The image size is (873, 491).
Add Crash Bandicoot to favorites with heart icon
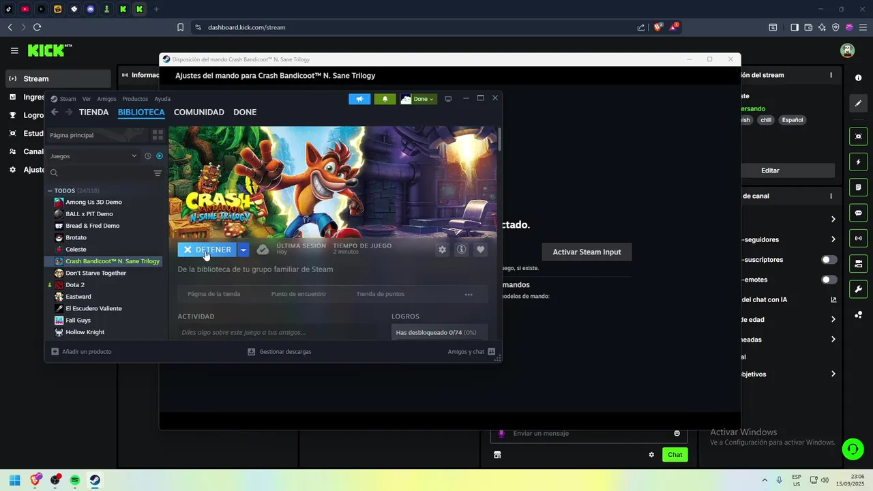click(480, 250)
